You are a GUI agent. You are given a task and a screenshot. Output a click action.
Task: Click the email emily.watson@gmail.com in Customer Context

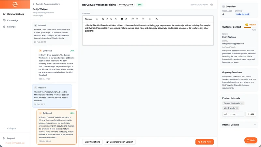[233, 44]
